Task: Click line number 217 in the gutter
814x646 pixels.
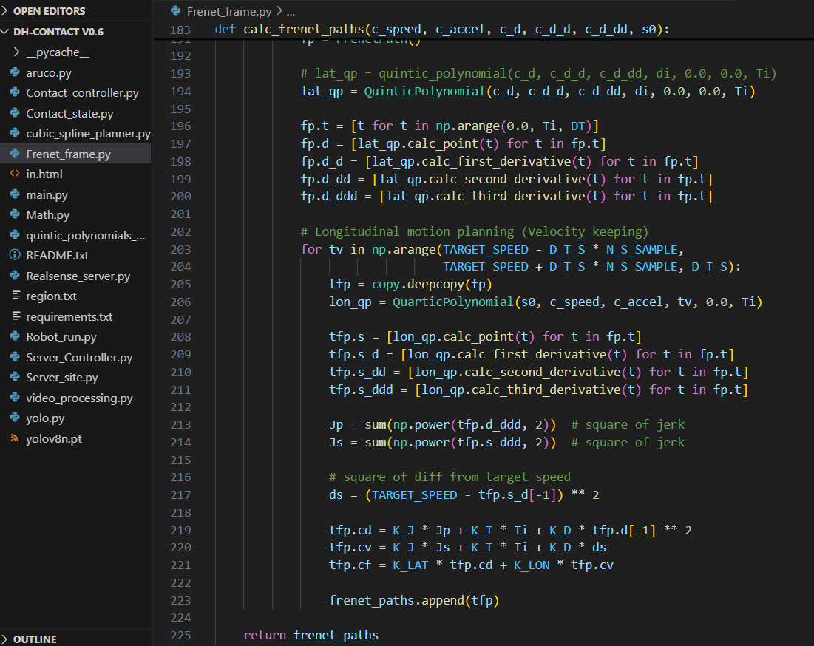Action: pos(180,495)
